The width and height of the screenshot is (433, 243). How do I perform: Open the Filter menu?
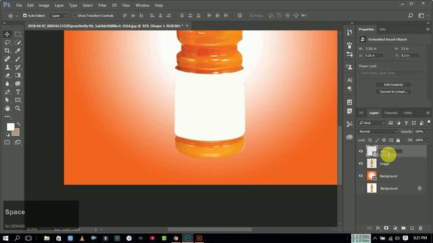click(102, 5)
